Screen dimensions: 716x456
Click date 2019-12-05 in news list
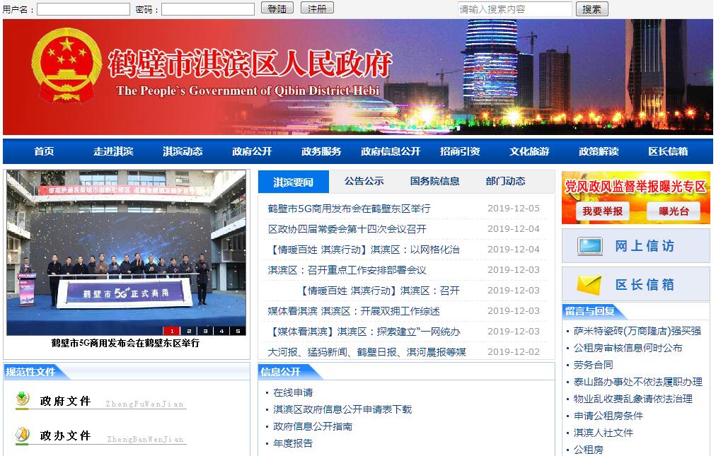tap(514, 208)
